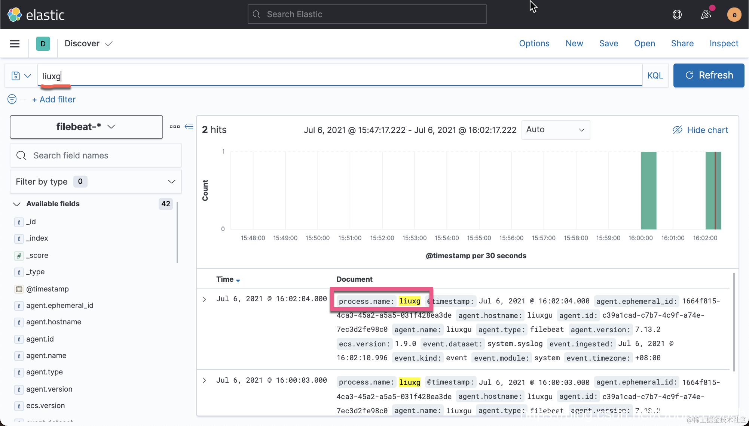
Task: Open the saved query menu icon
Action: tap(21, 76)
